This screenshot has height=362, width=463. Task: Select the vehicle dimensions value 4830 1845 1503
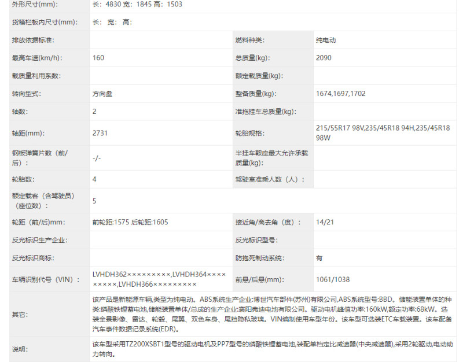tap(137, 5)
